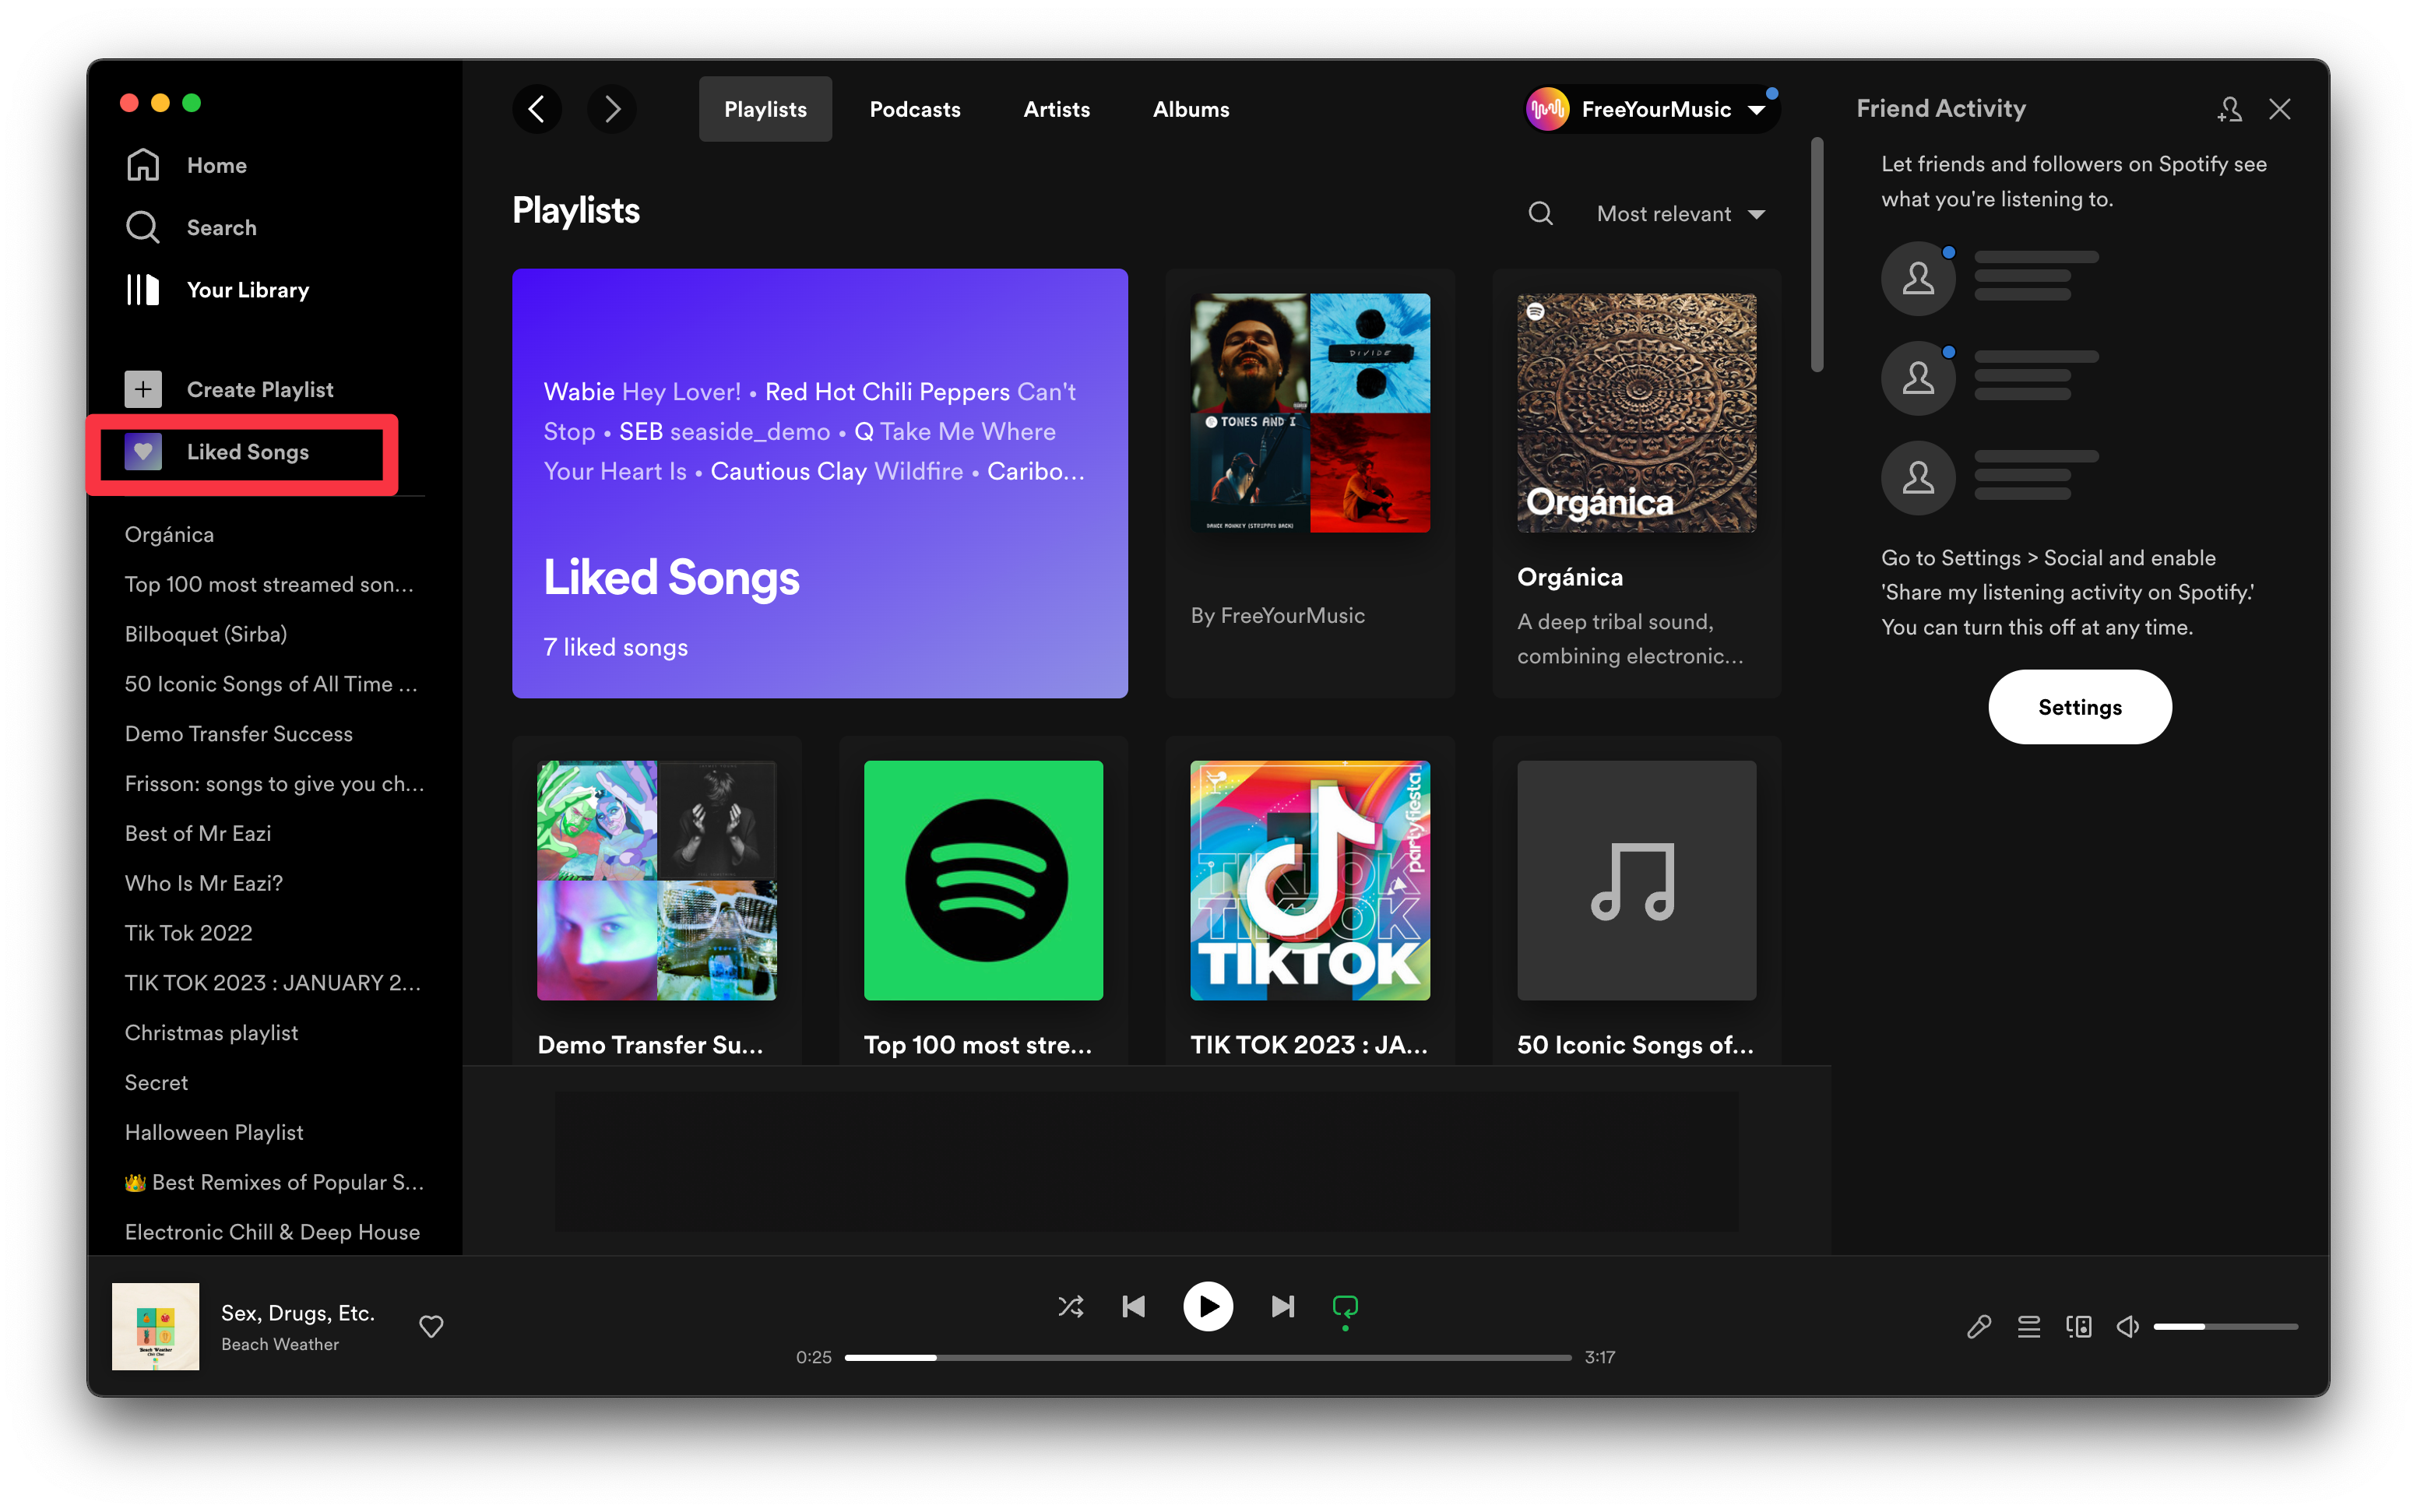The width and height of the screenshot is (2417, 1512).
Task: Open the play queue
Action: tap(2029, 1327)
